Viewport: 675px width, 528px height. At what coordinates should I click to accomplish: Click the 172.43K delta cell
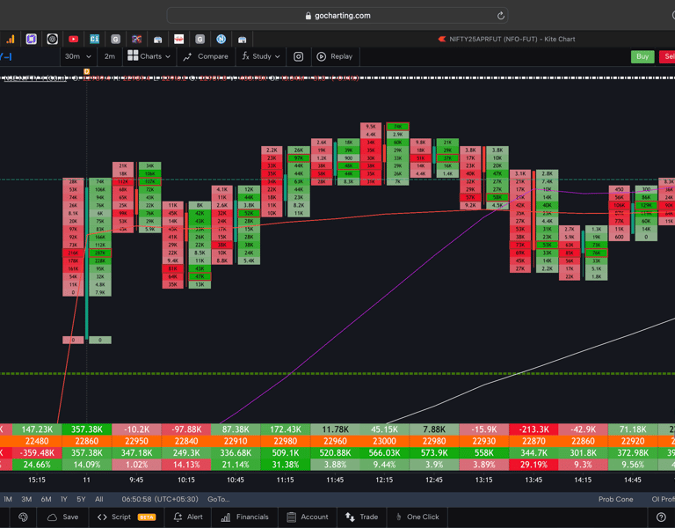tap(286, 429)
